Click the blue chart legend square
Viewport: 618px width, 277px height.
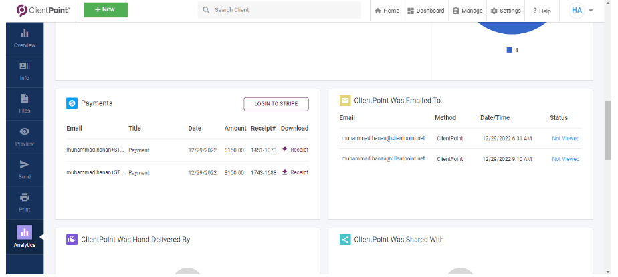coord(509,50)
